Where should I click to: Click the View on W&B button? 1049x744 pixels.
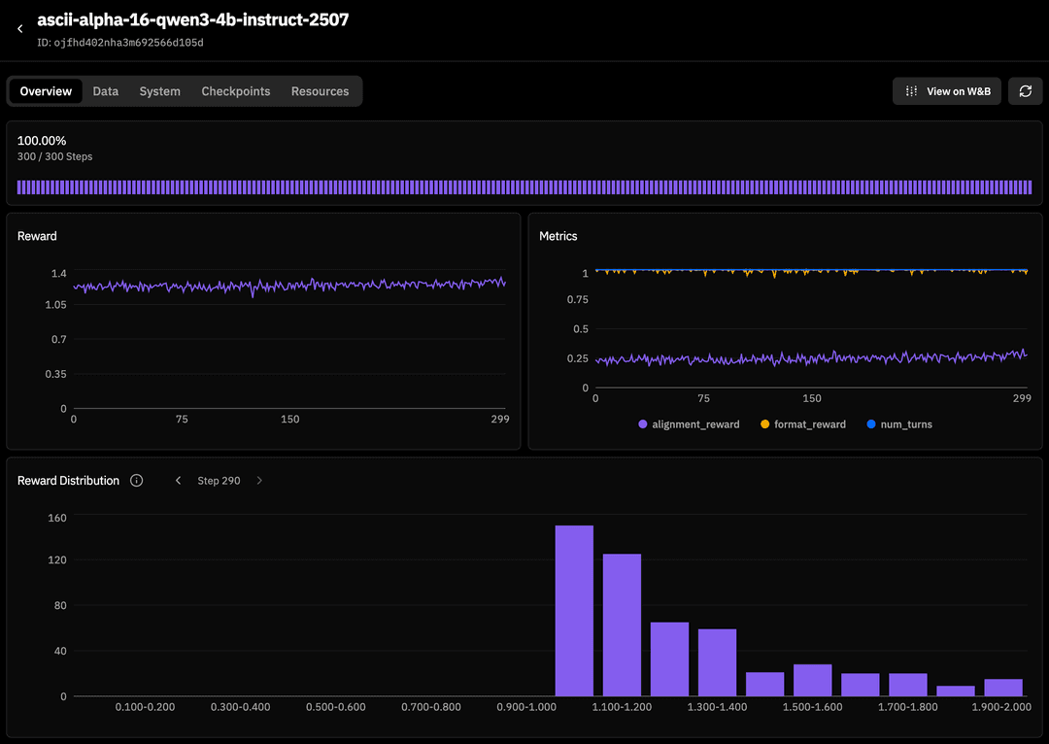(x=947, y=91)
